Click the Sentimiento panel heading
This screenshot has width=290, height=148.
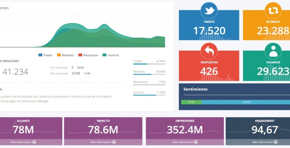(x=196, y=89)
